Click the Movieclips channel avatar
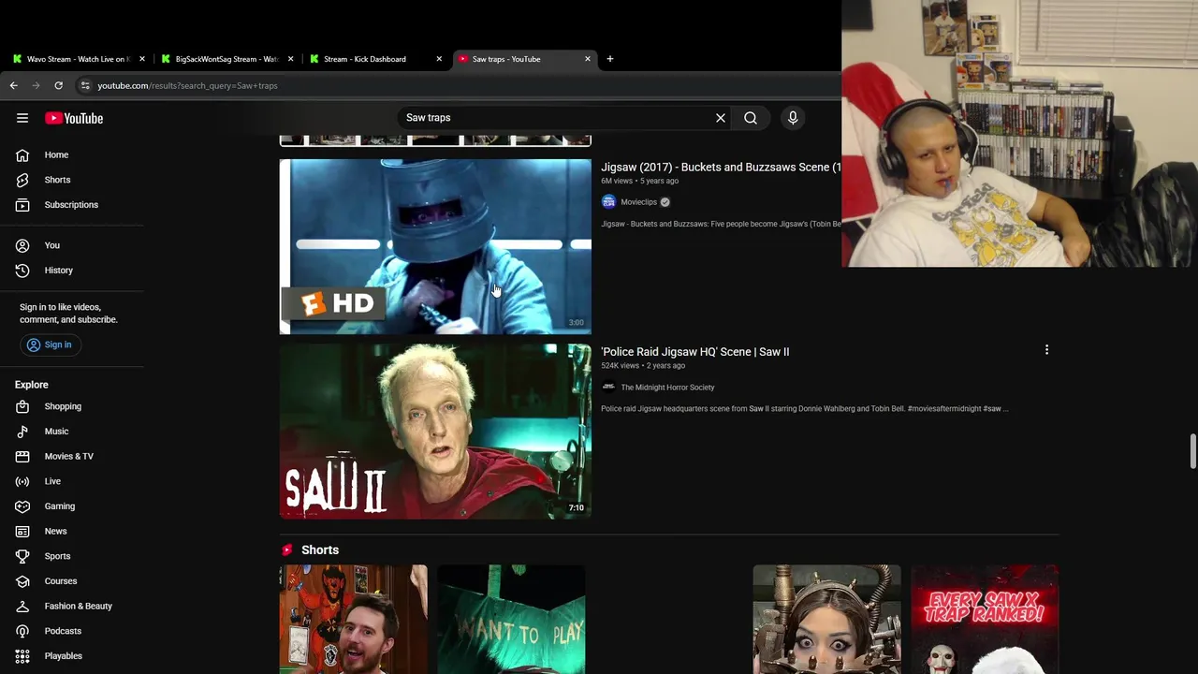 [x=609, y=202]
